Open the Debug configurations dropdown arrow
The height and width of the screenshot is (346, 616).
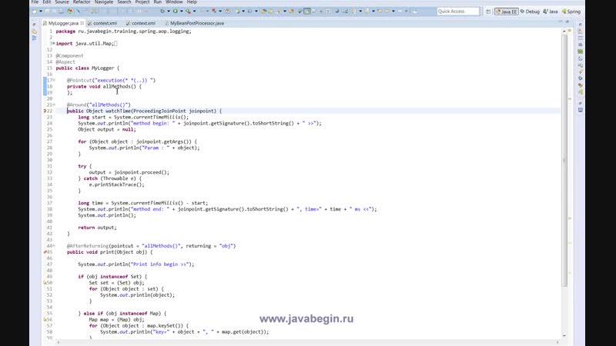169,12
